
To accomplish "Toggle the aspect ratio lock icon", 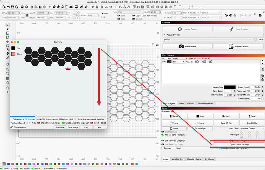I will pos(27,15).
